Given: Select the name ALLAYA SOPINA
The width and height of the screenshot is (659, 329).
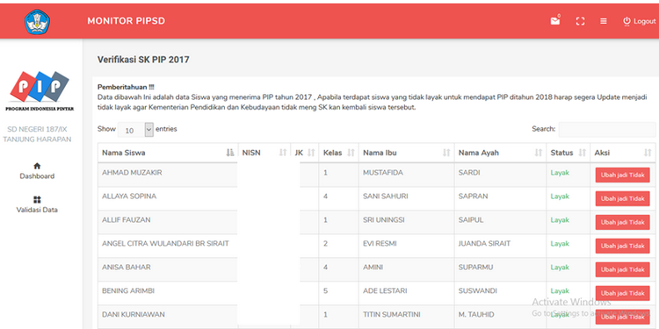Looking at the screenshot, I should point(129,196).
